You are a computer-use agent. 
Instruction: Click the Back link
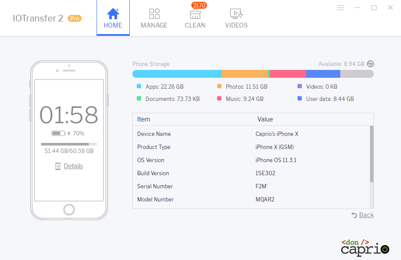pyautogui.click(x=366, y=215)
